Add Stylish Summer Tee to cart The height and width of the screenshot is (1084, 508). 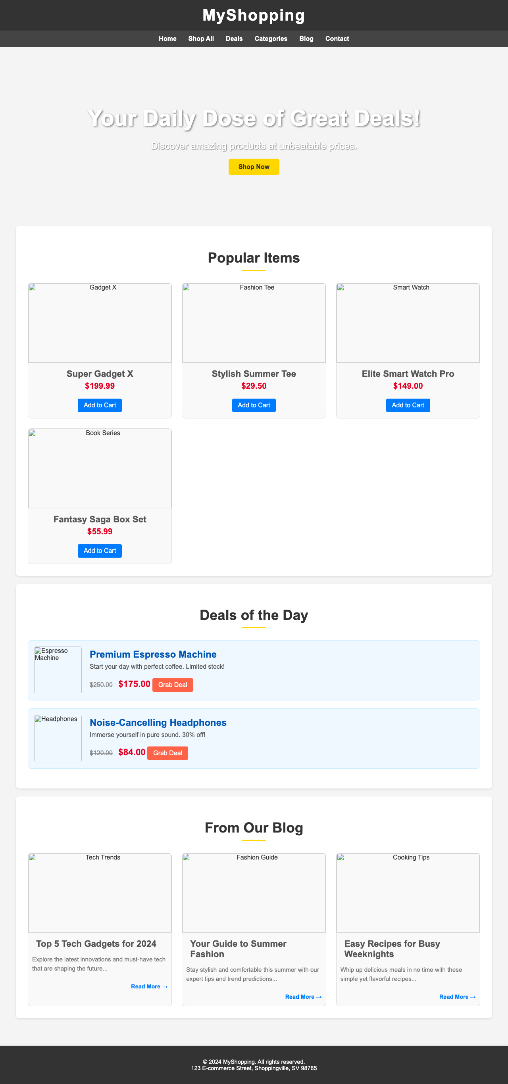click(254, 405)
